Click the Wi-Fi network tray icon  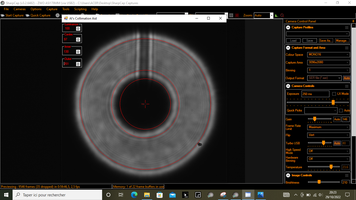pos(315,195)
